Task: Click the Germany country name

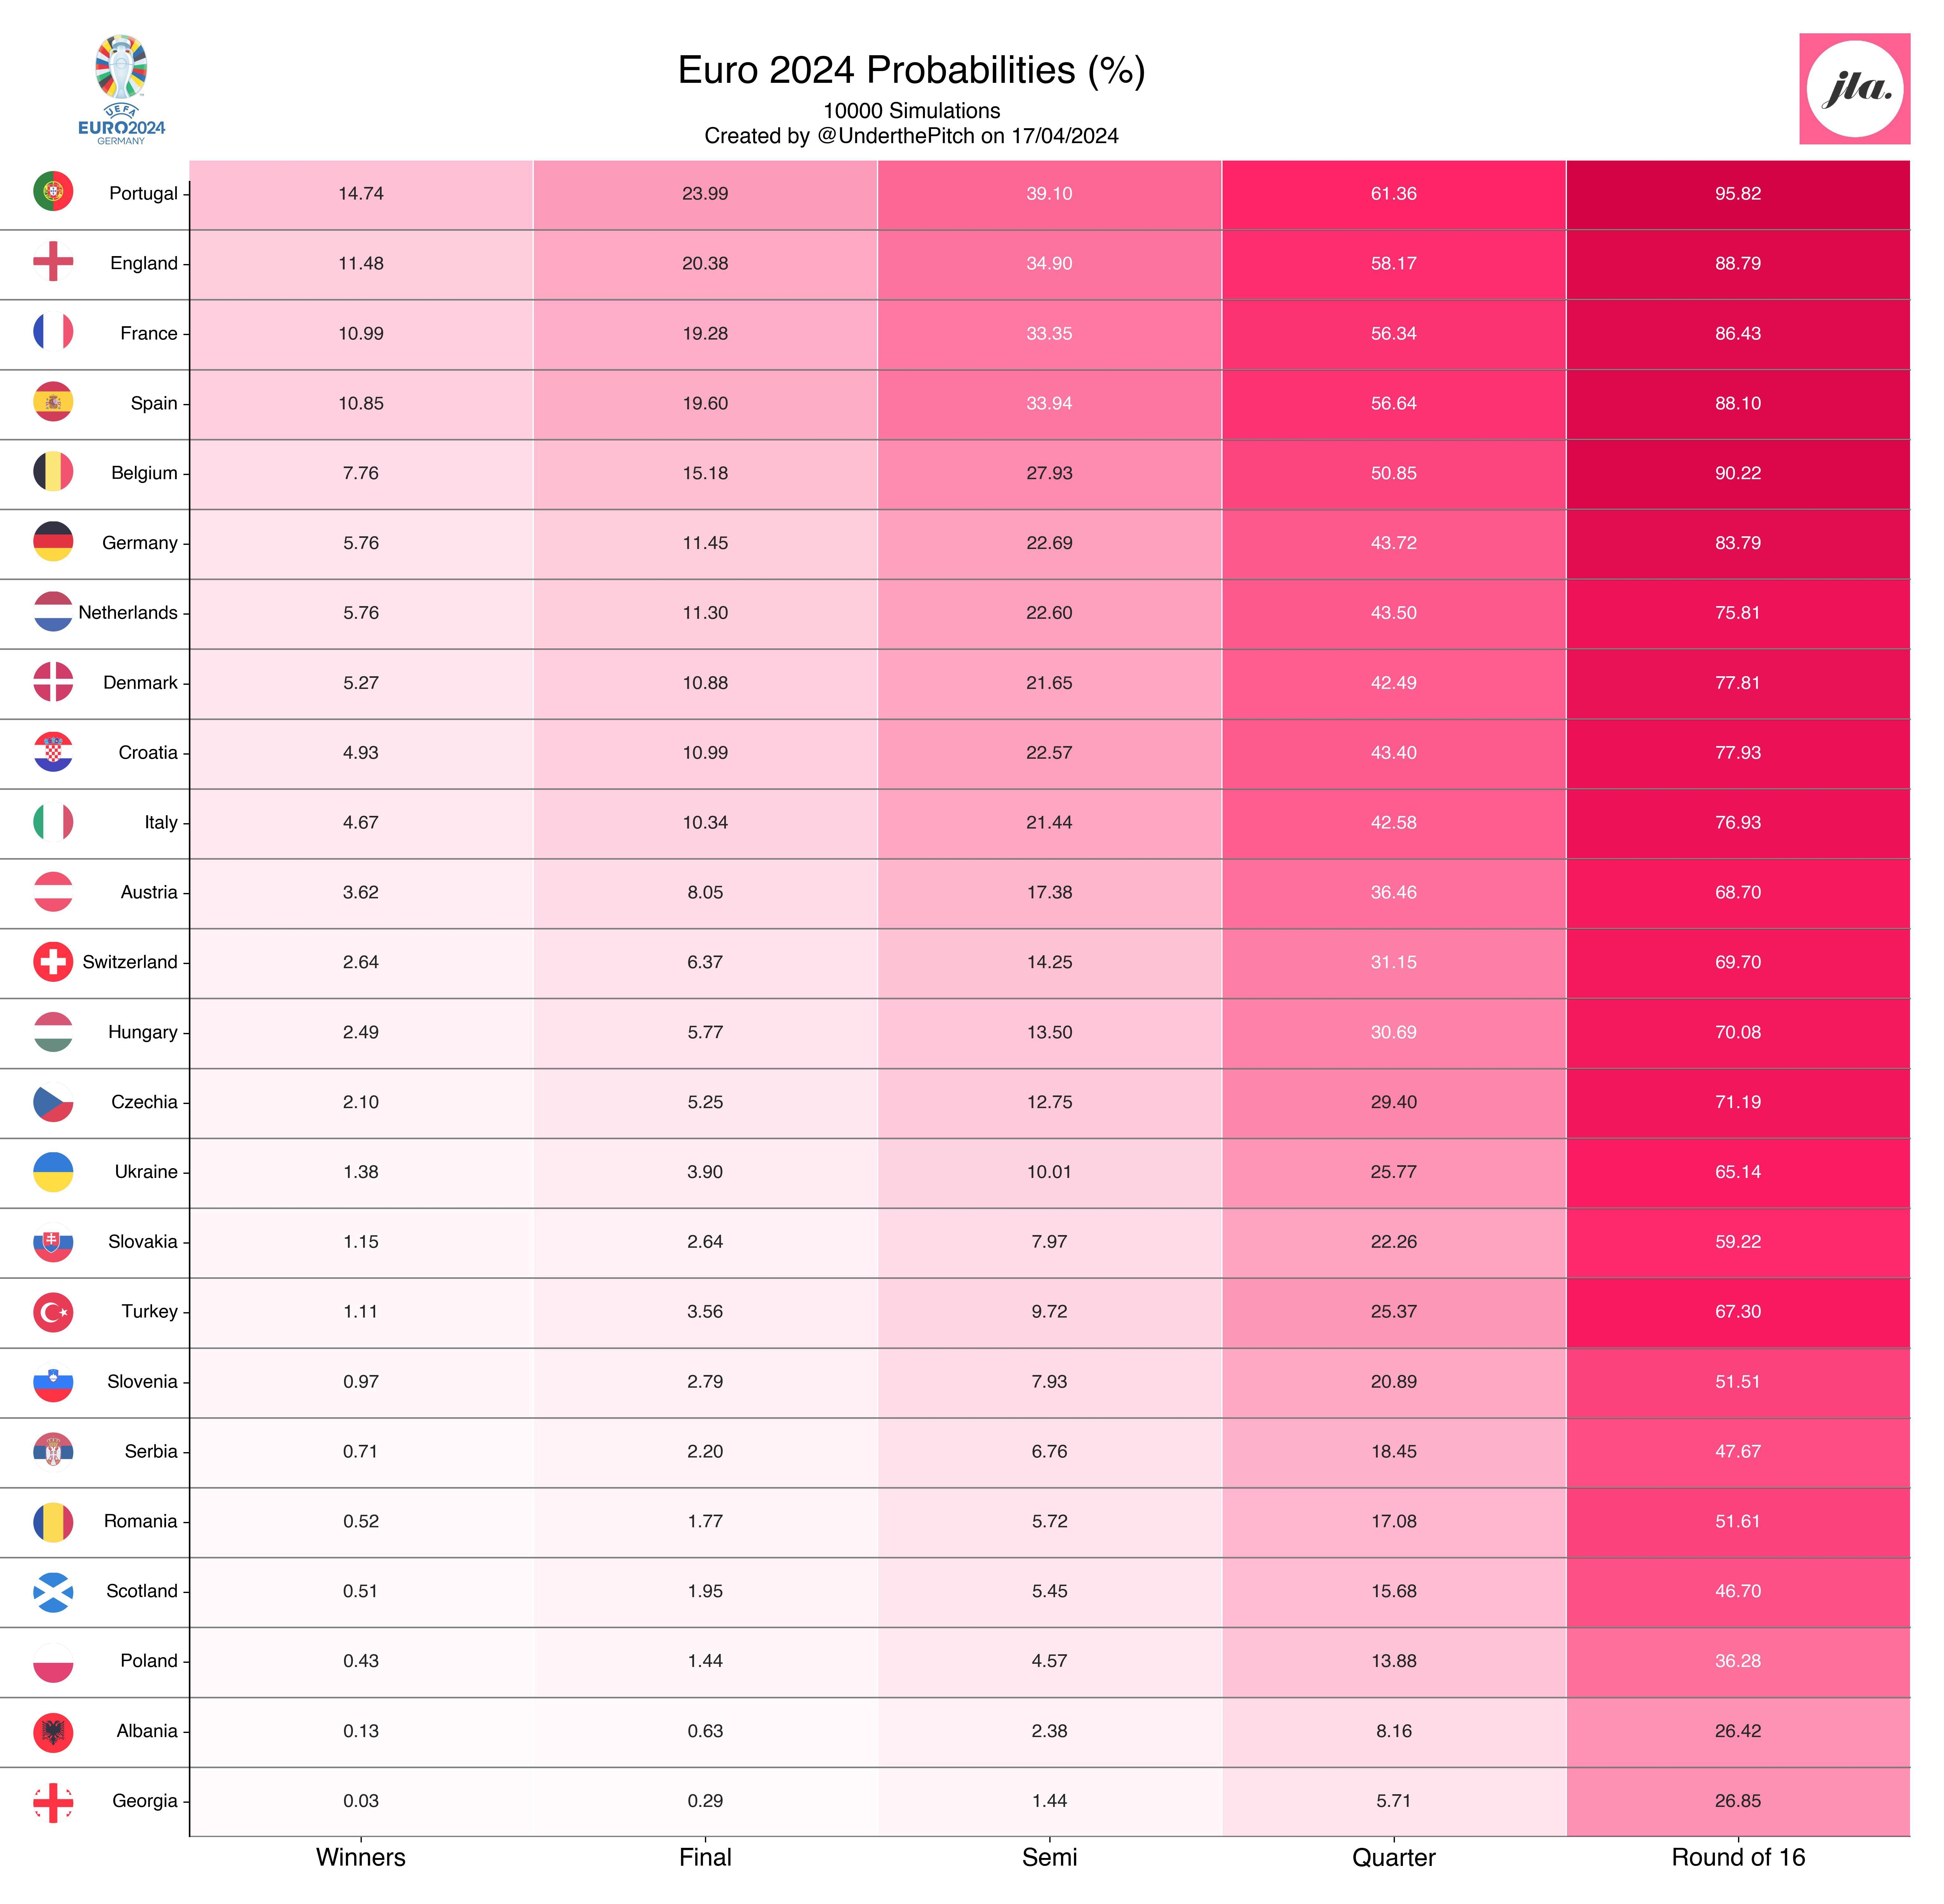Action: (140, 543)
